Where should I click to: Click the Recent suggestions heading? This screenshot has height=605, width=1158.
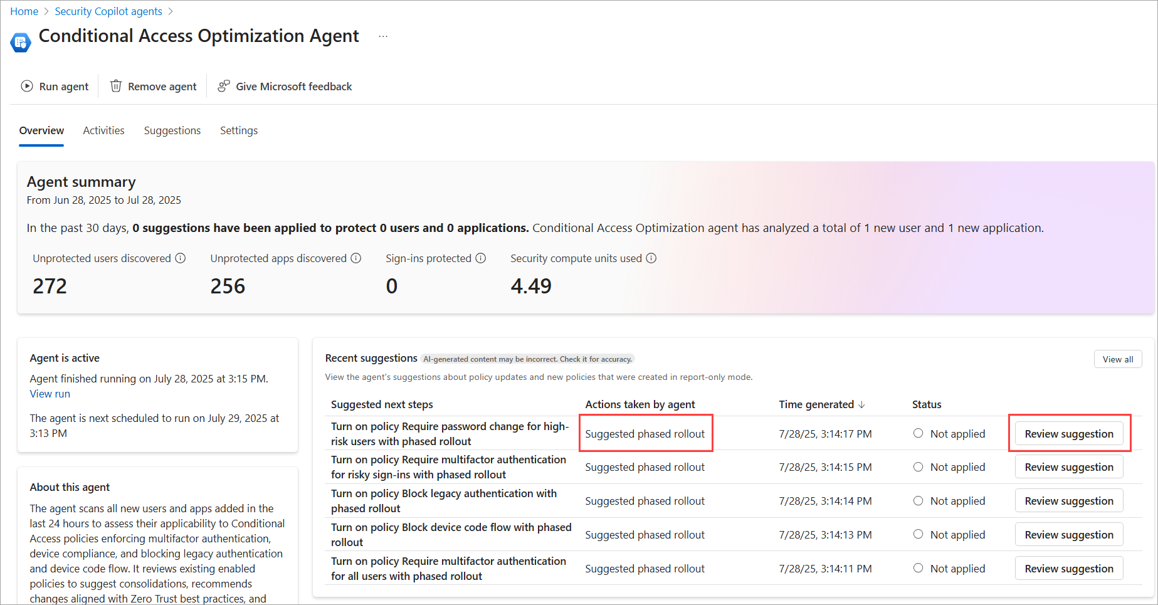click(371, 358)
